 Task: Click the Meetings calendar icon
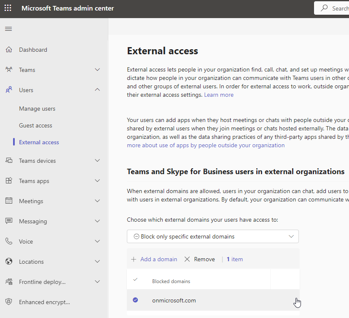coord(9,201)
